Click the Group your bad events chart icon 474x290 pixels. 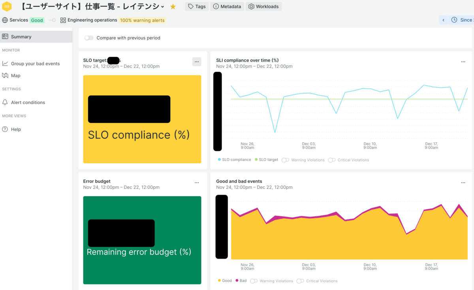point(5,64)
